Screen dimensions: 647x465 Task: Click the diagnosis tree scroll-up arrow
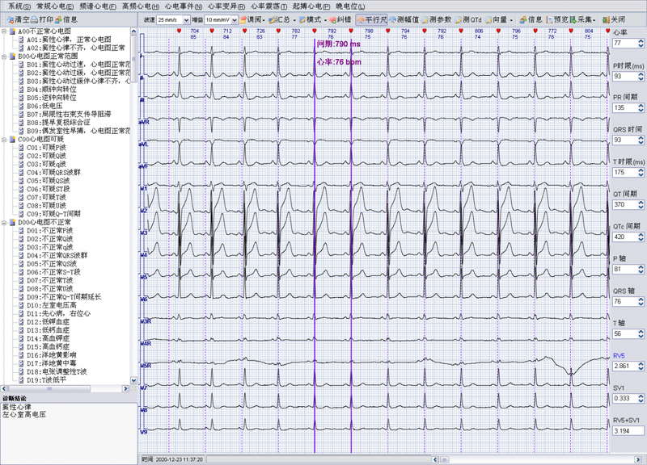point(133,31)
